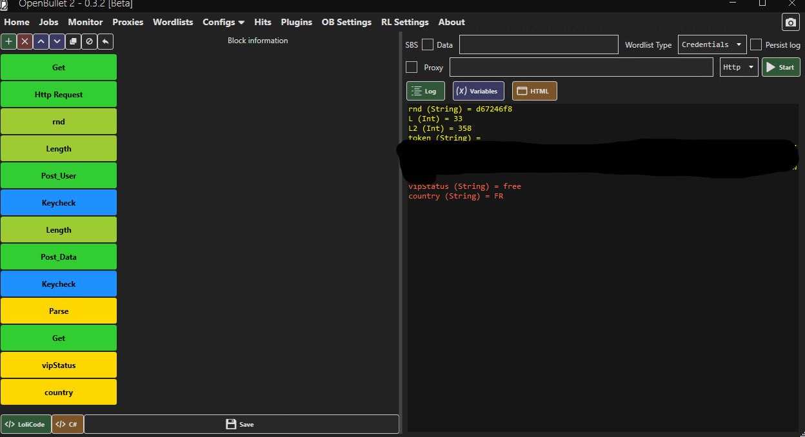Go to the Home menu item
This screenshot has width=805, height=437.
pyautogui.click(x=17, y=22)
